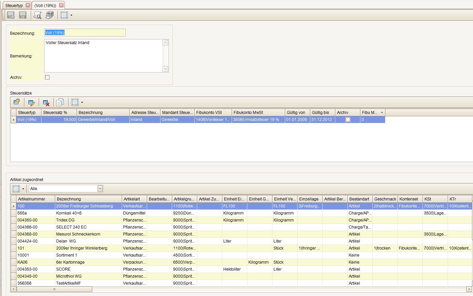Click the grid layout icon in top toolbar

(x=64, y=15)
